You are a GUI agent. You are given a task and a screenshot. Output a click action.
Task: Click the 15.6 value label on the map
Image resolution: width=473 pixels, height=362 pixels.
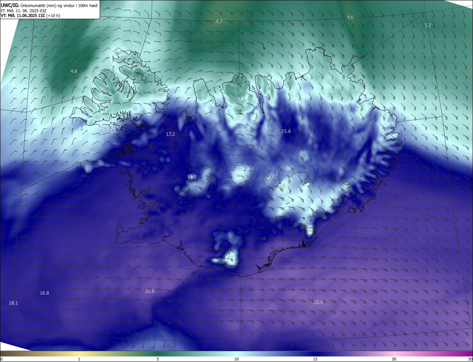click(286, 131)
